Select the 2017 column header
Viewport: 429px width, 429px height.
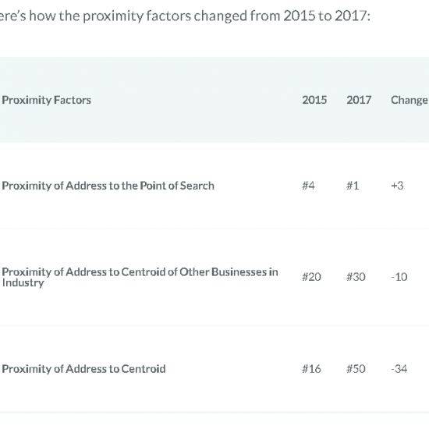point(359,100)
